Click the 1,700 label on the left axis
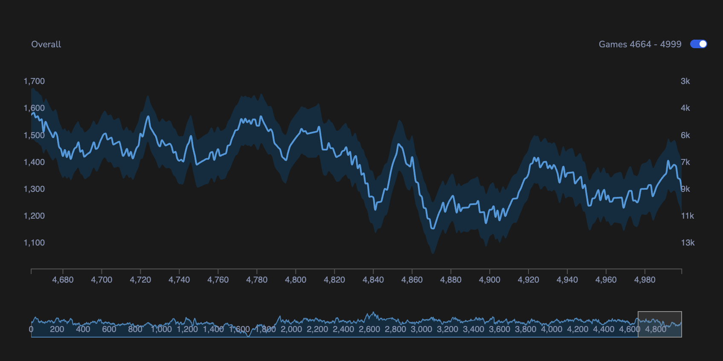Image resolution: width=723 pixels, height=361 pixels. click(34, 81)
